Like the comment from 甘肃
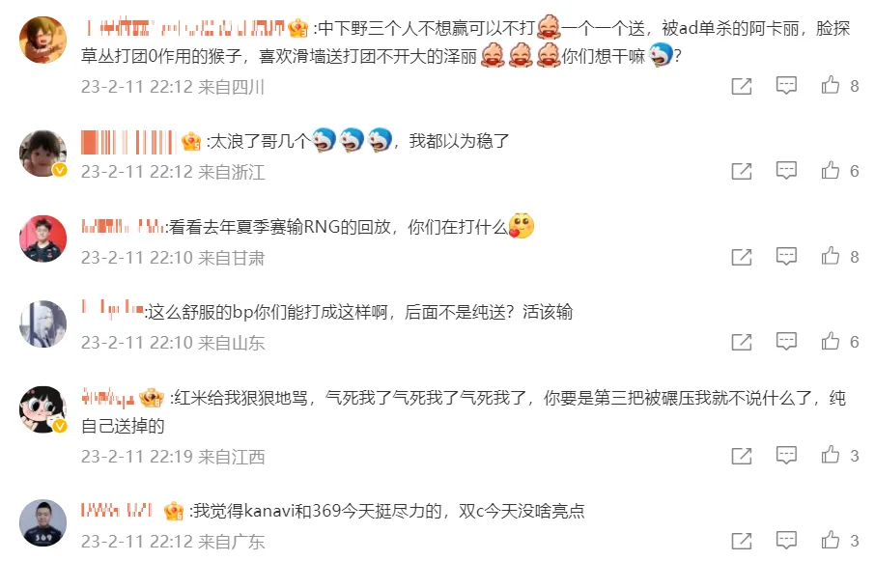 830,256
